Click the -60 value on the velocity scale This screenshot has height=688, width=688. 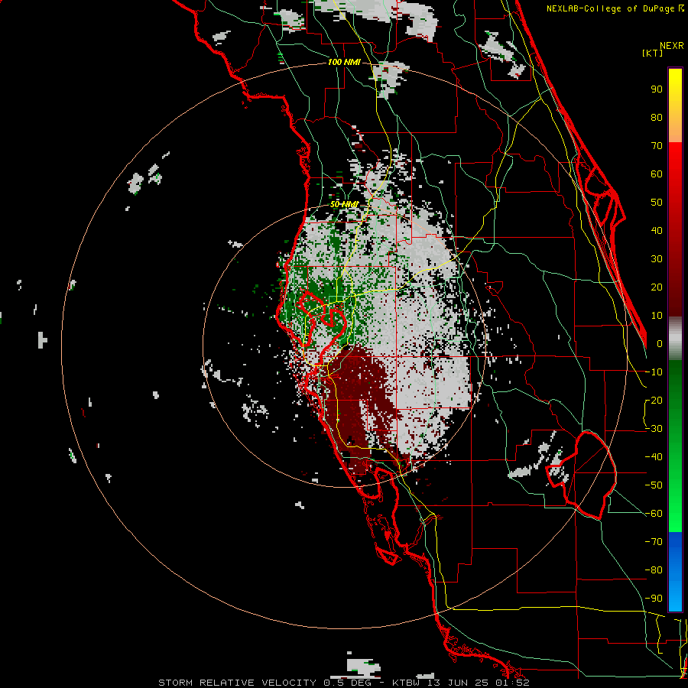click(654, 514)
